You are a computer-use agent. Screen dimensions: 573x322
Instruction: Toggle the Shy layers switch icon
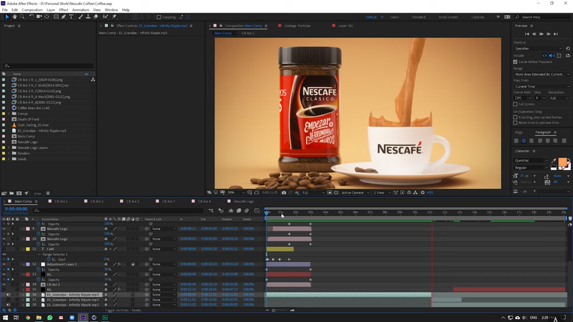tap(231, 211)
